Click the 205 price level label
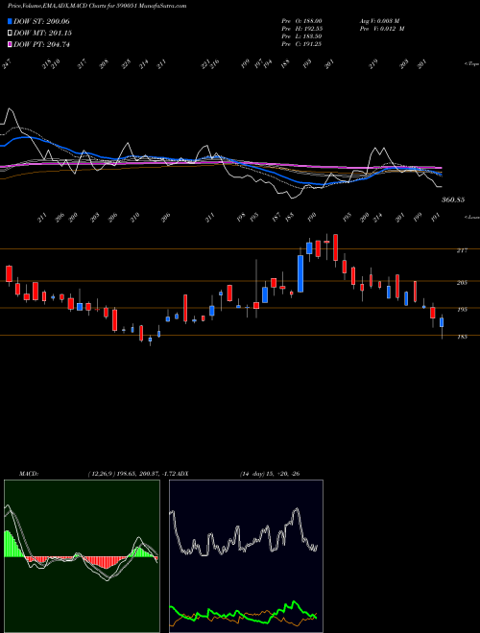Viewport: 480px width, 633px height. coord(462,283)
